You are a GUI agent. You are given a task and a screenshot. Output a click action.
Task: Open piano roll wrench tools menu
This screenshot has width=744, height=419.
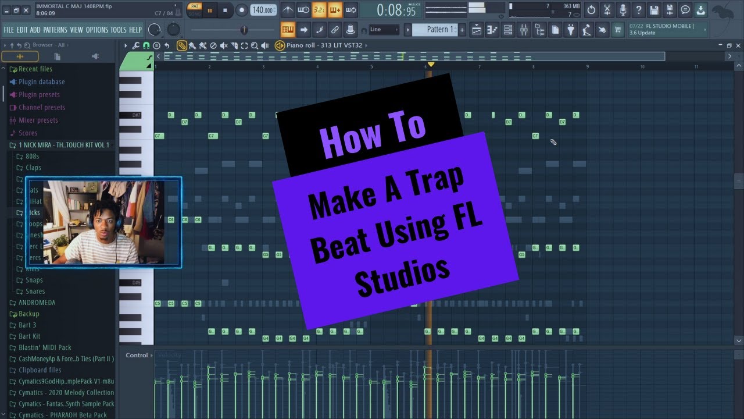pos(135,45)
